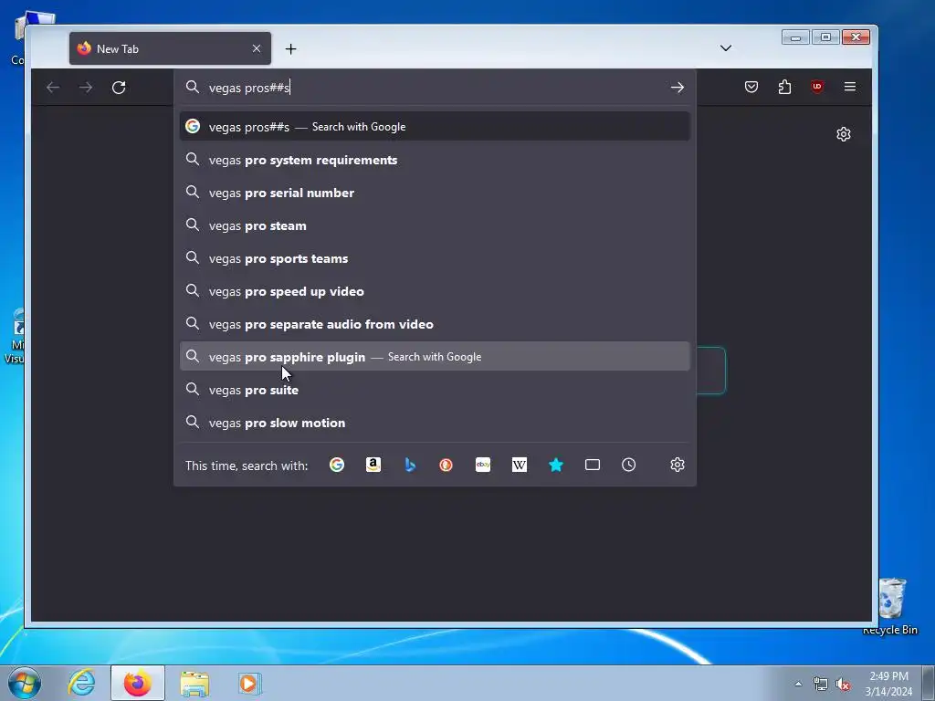Open the uBlock Origin icon

pyautogui.click(x=817, y=87)
